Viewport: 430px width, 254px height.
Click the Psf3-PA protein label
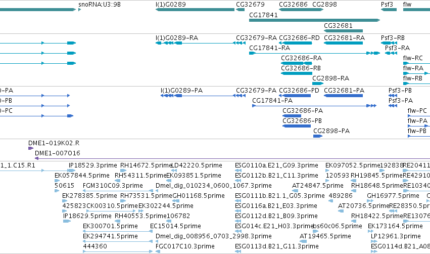[400, 101]
